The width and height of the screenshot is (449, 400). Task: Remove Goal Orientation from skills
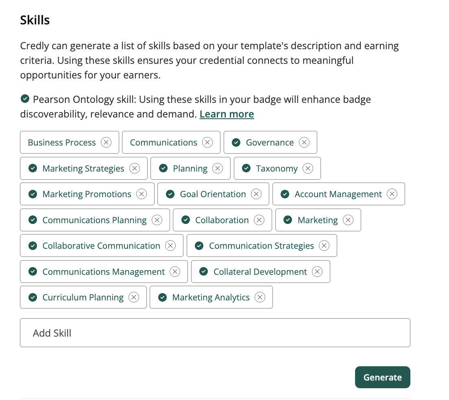256,194
